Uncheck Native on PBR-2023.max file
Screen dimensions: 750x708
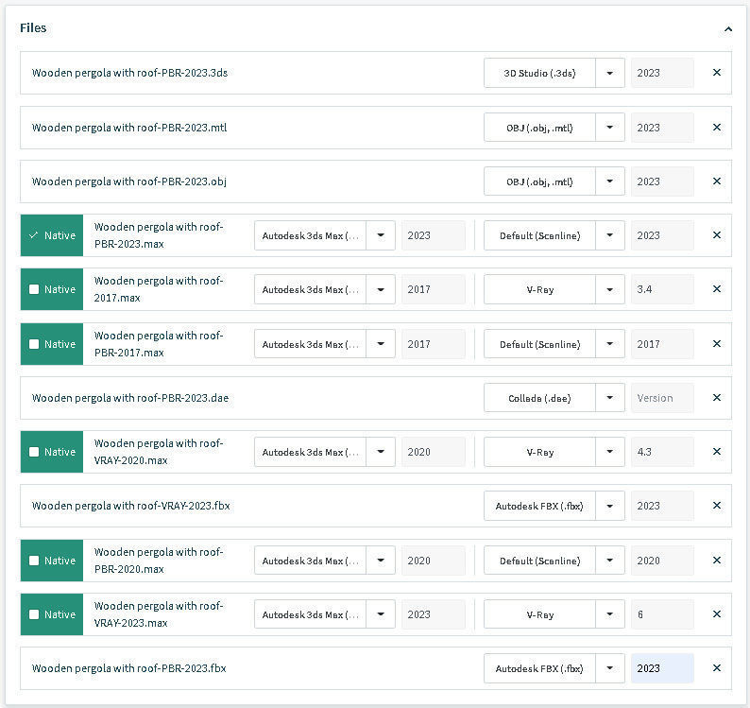click(34, 235)
